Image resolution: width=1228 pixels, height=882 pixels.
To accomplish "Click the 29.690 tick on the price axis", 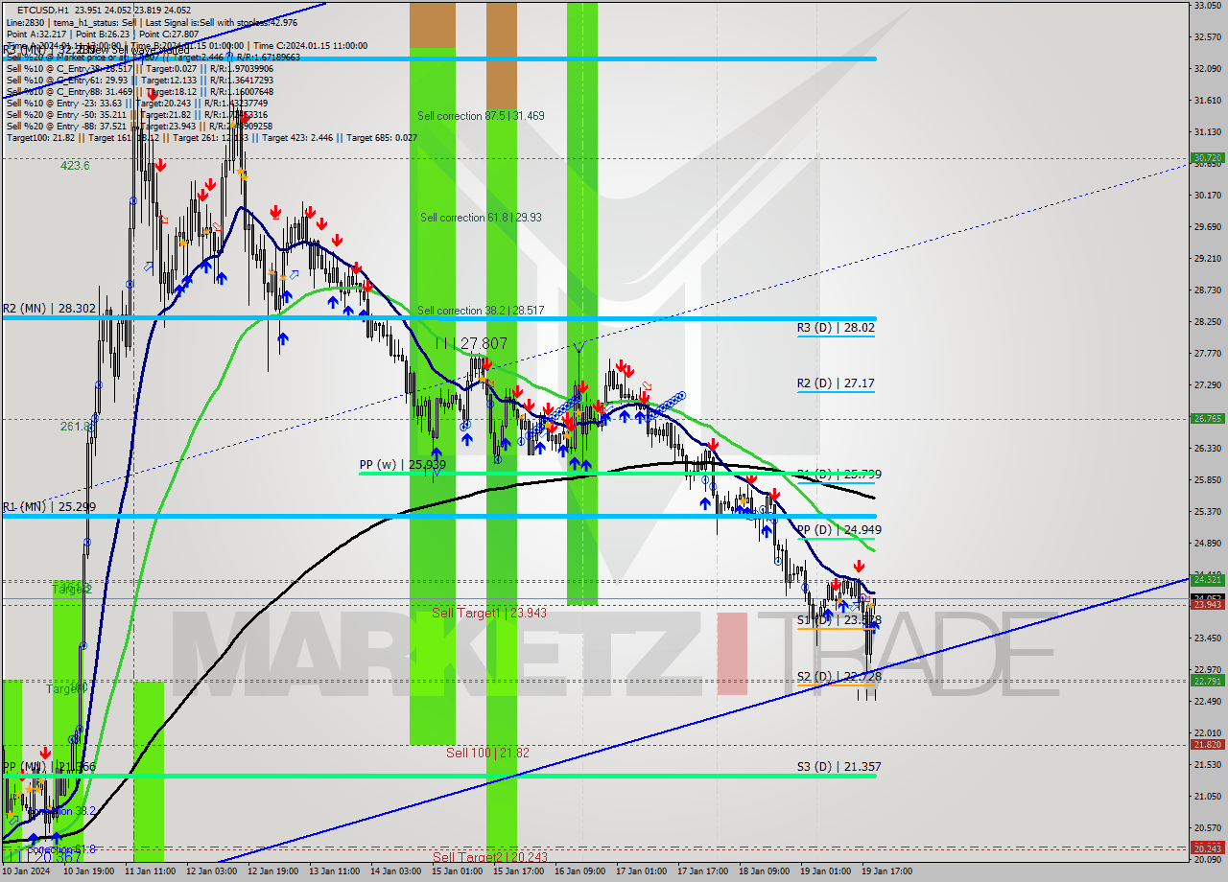I will (1206, 227).
